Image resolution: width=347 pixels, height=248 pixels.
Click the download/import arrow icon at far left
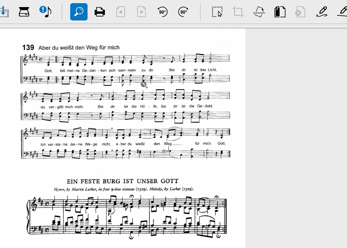(4, 12)
